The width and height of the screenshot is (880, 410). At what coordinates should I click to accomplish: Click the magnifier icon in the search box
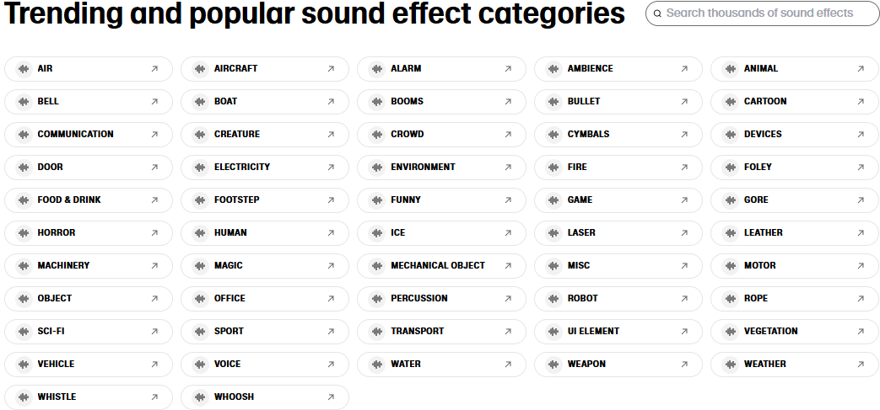(x=658, y=13)
